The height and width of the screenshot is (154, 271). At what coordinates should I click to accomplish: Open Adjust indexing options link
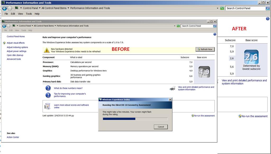pos(17,47)
